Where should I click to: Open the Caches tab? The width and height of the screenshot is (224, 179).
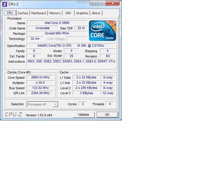coord(23,13)
